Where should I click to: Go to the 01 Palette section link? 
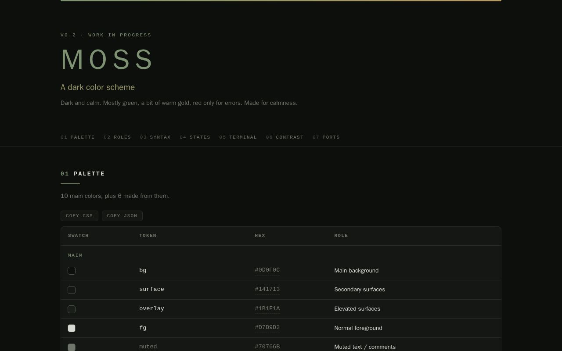pos(78,137)
